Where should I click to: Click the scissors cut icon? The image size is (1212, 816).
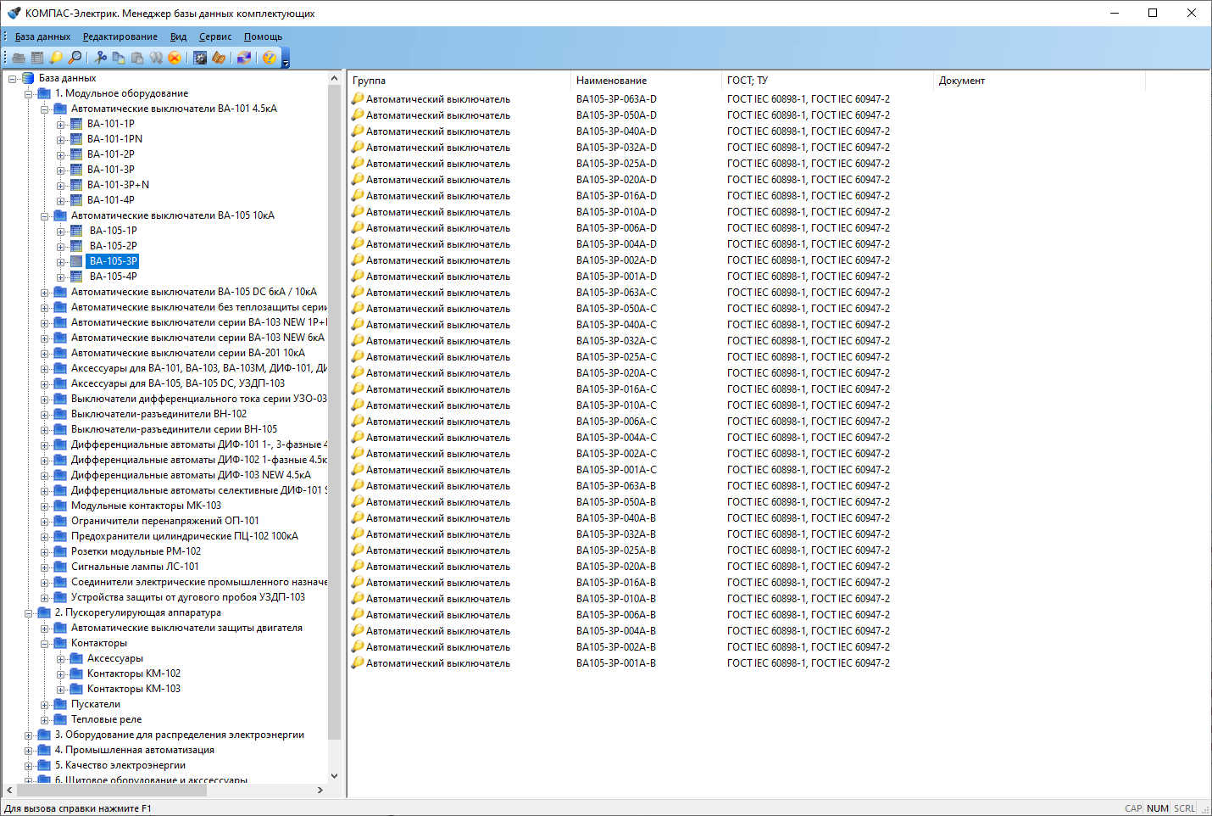(x=101, y=58)
